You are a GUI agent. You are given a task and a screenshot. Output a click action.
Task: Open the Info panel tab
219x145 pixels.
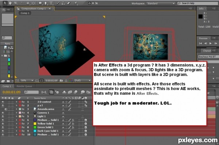(x=201, y=9)
